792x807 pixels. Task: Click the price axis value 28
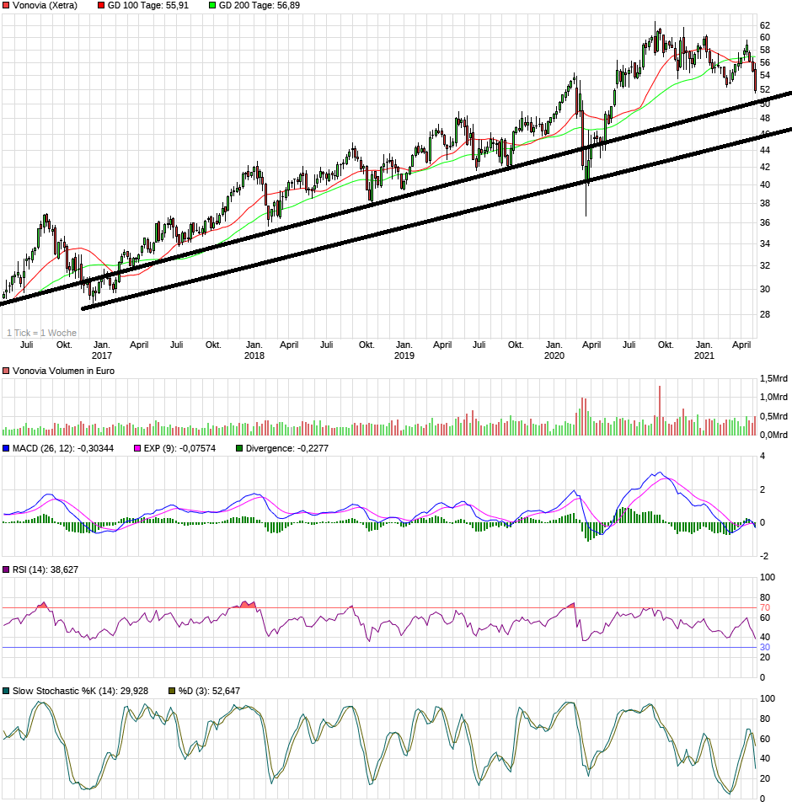[765, 314]
